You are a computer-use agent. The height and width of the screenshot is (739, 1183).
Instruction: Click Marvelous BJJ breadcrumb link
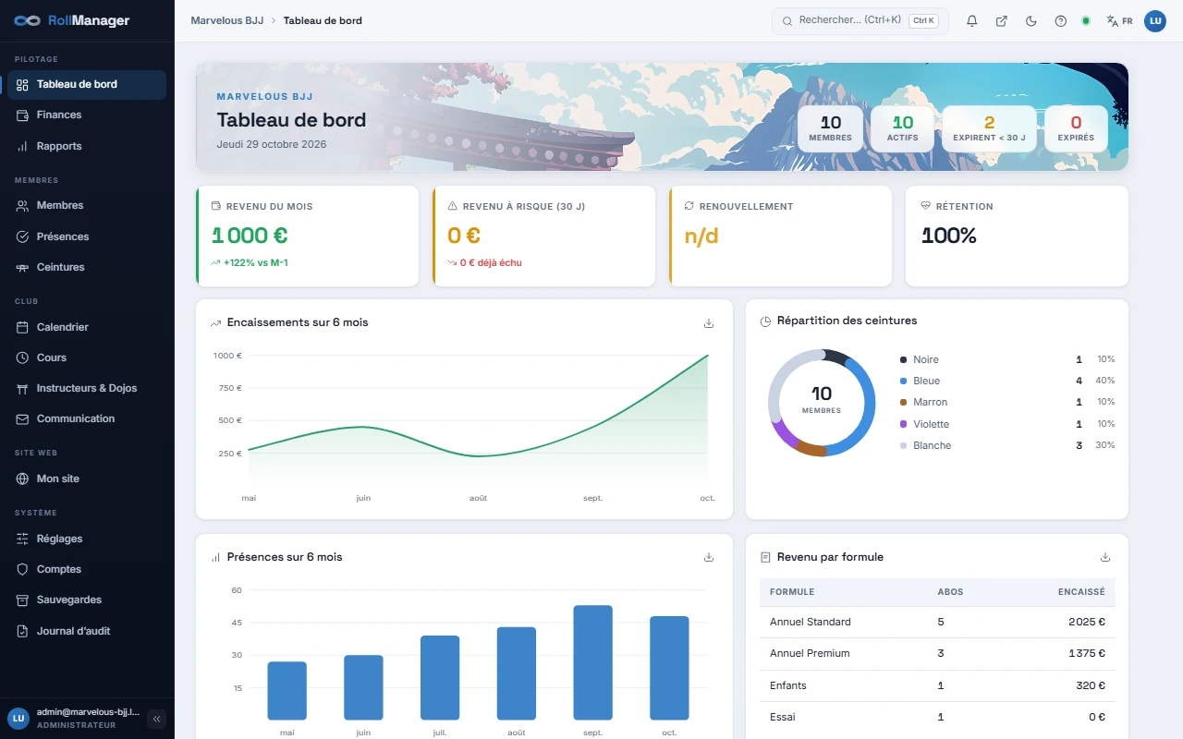click(x=227, y=20)
